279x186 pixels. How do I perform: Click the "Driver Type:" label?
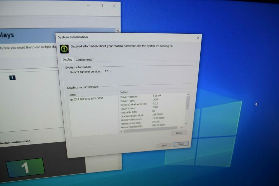click(128, 101)
